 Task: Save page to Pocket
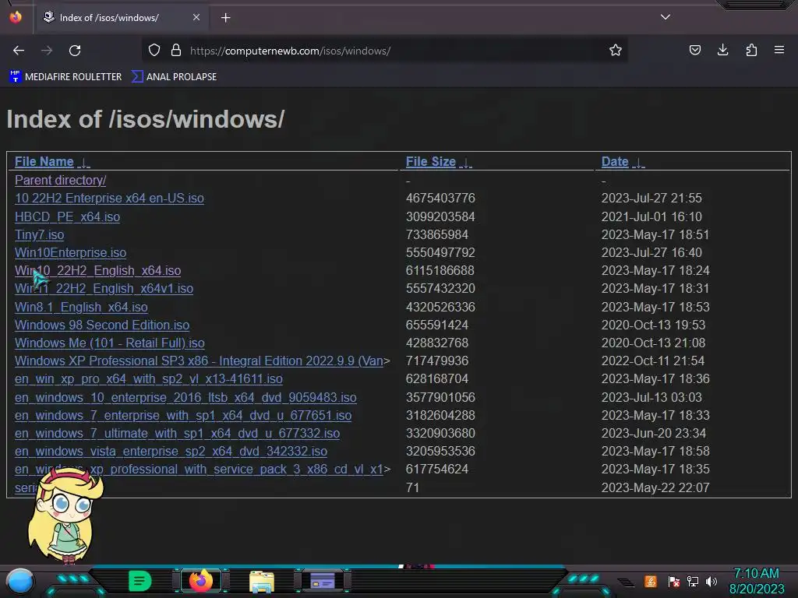pos(694,51)
